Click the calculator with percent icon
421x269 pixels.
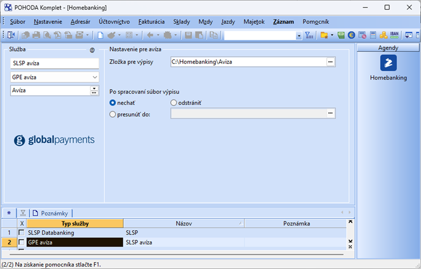(x=362, y=35)
